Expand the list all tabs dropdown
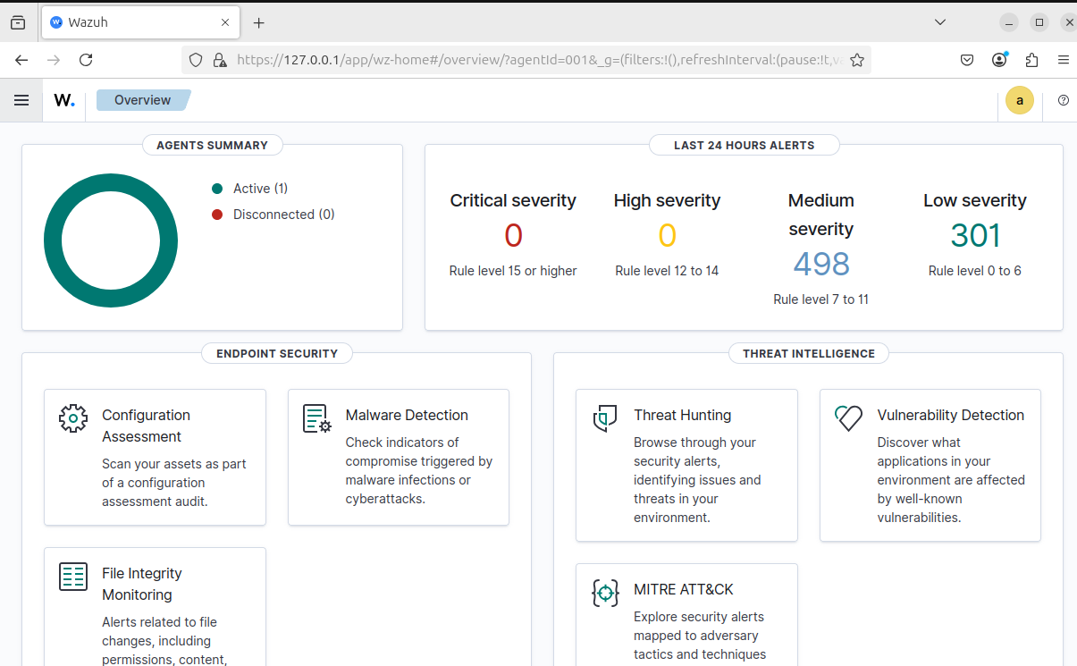Screen dimensions: 1077x666 pos(940,21)
